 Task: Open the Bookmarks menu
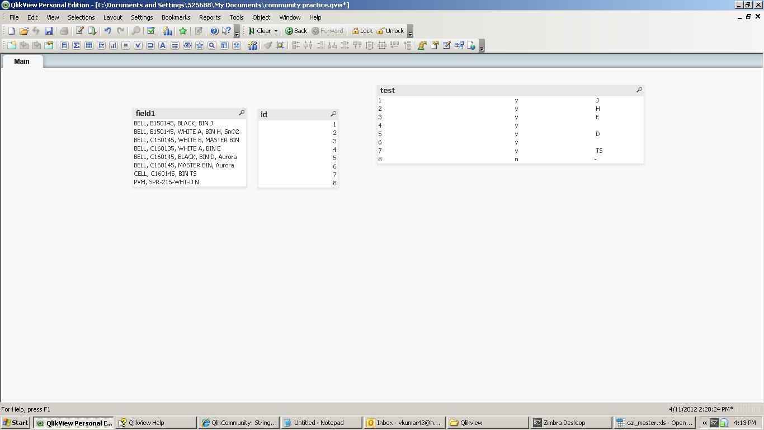(x=176, y=17)
